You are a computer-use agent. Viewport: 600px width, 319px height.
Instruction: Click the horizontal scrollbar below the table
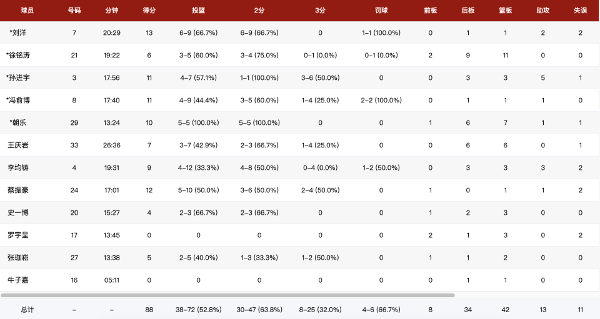click(x=227, y=295)
